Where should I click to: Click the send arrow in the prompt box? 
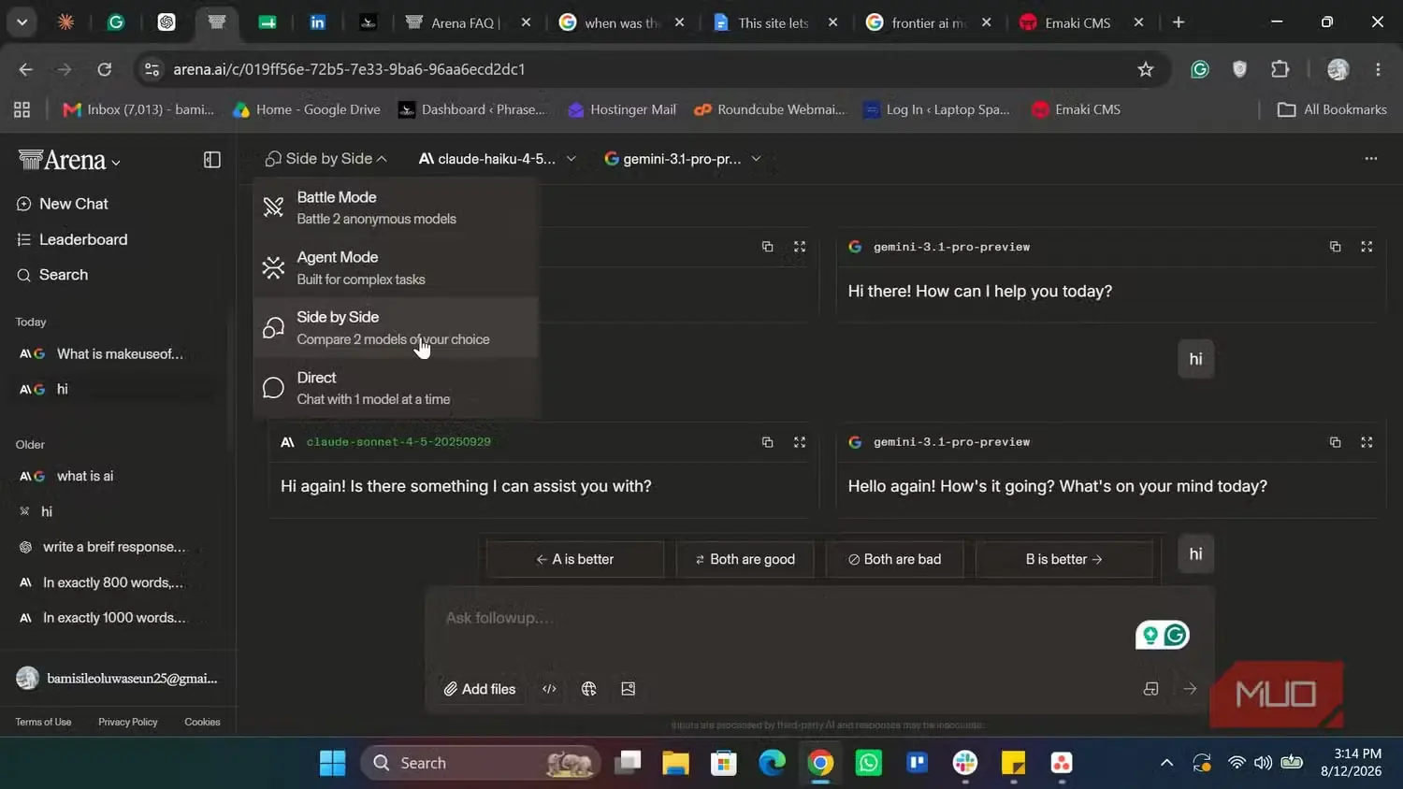(1190, 689)
